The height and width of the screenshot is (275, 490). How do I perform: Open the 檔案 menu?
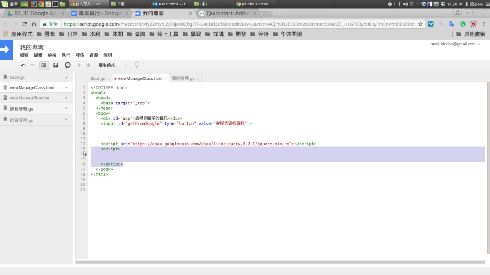[24, 55]
